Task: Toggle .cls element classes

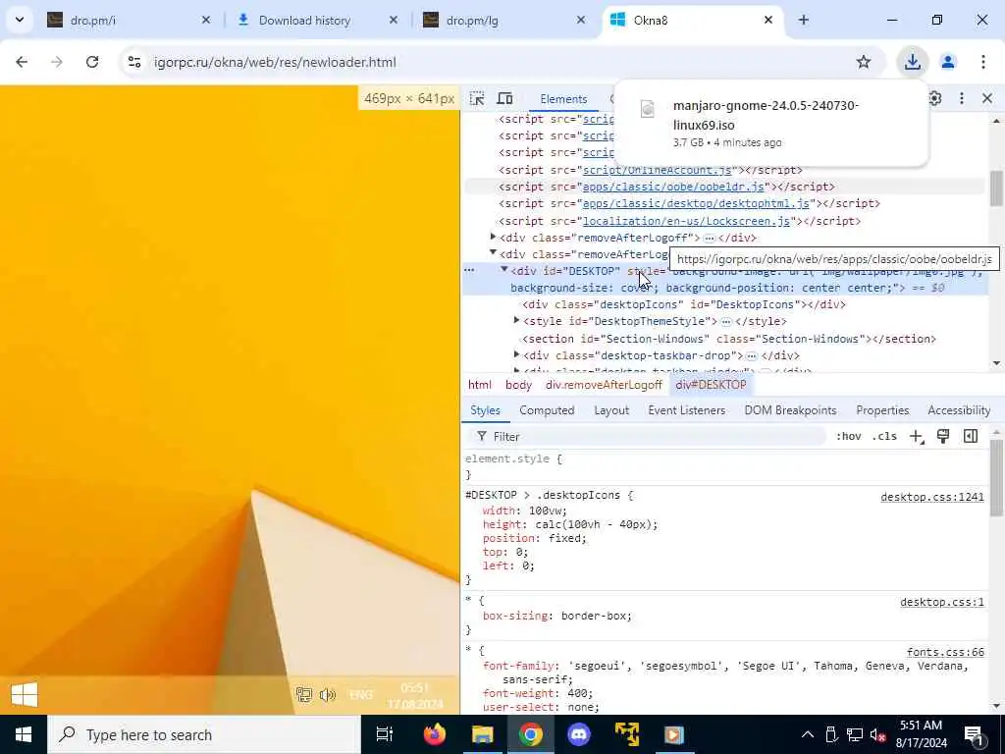Action: tap(884, 437)
